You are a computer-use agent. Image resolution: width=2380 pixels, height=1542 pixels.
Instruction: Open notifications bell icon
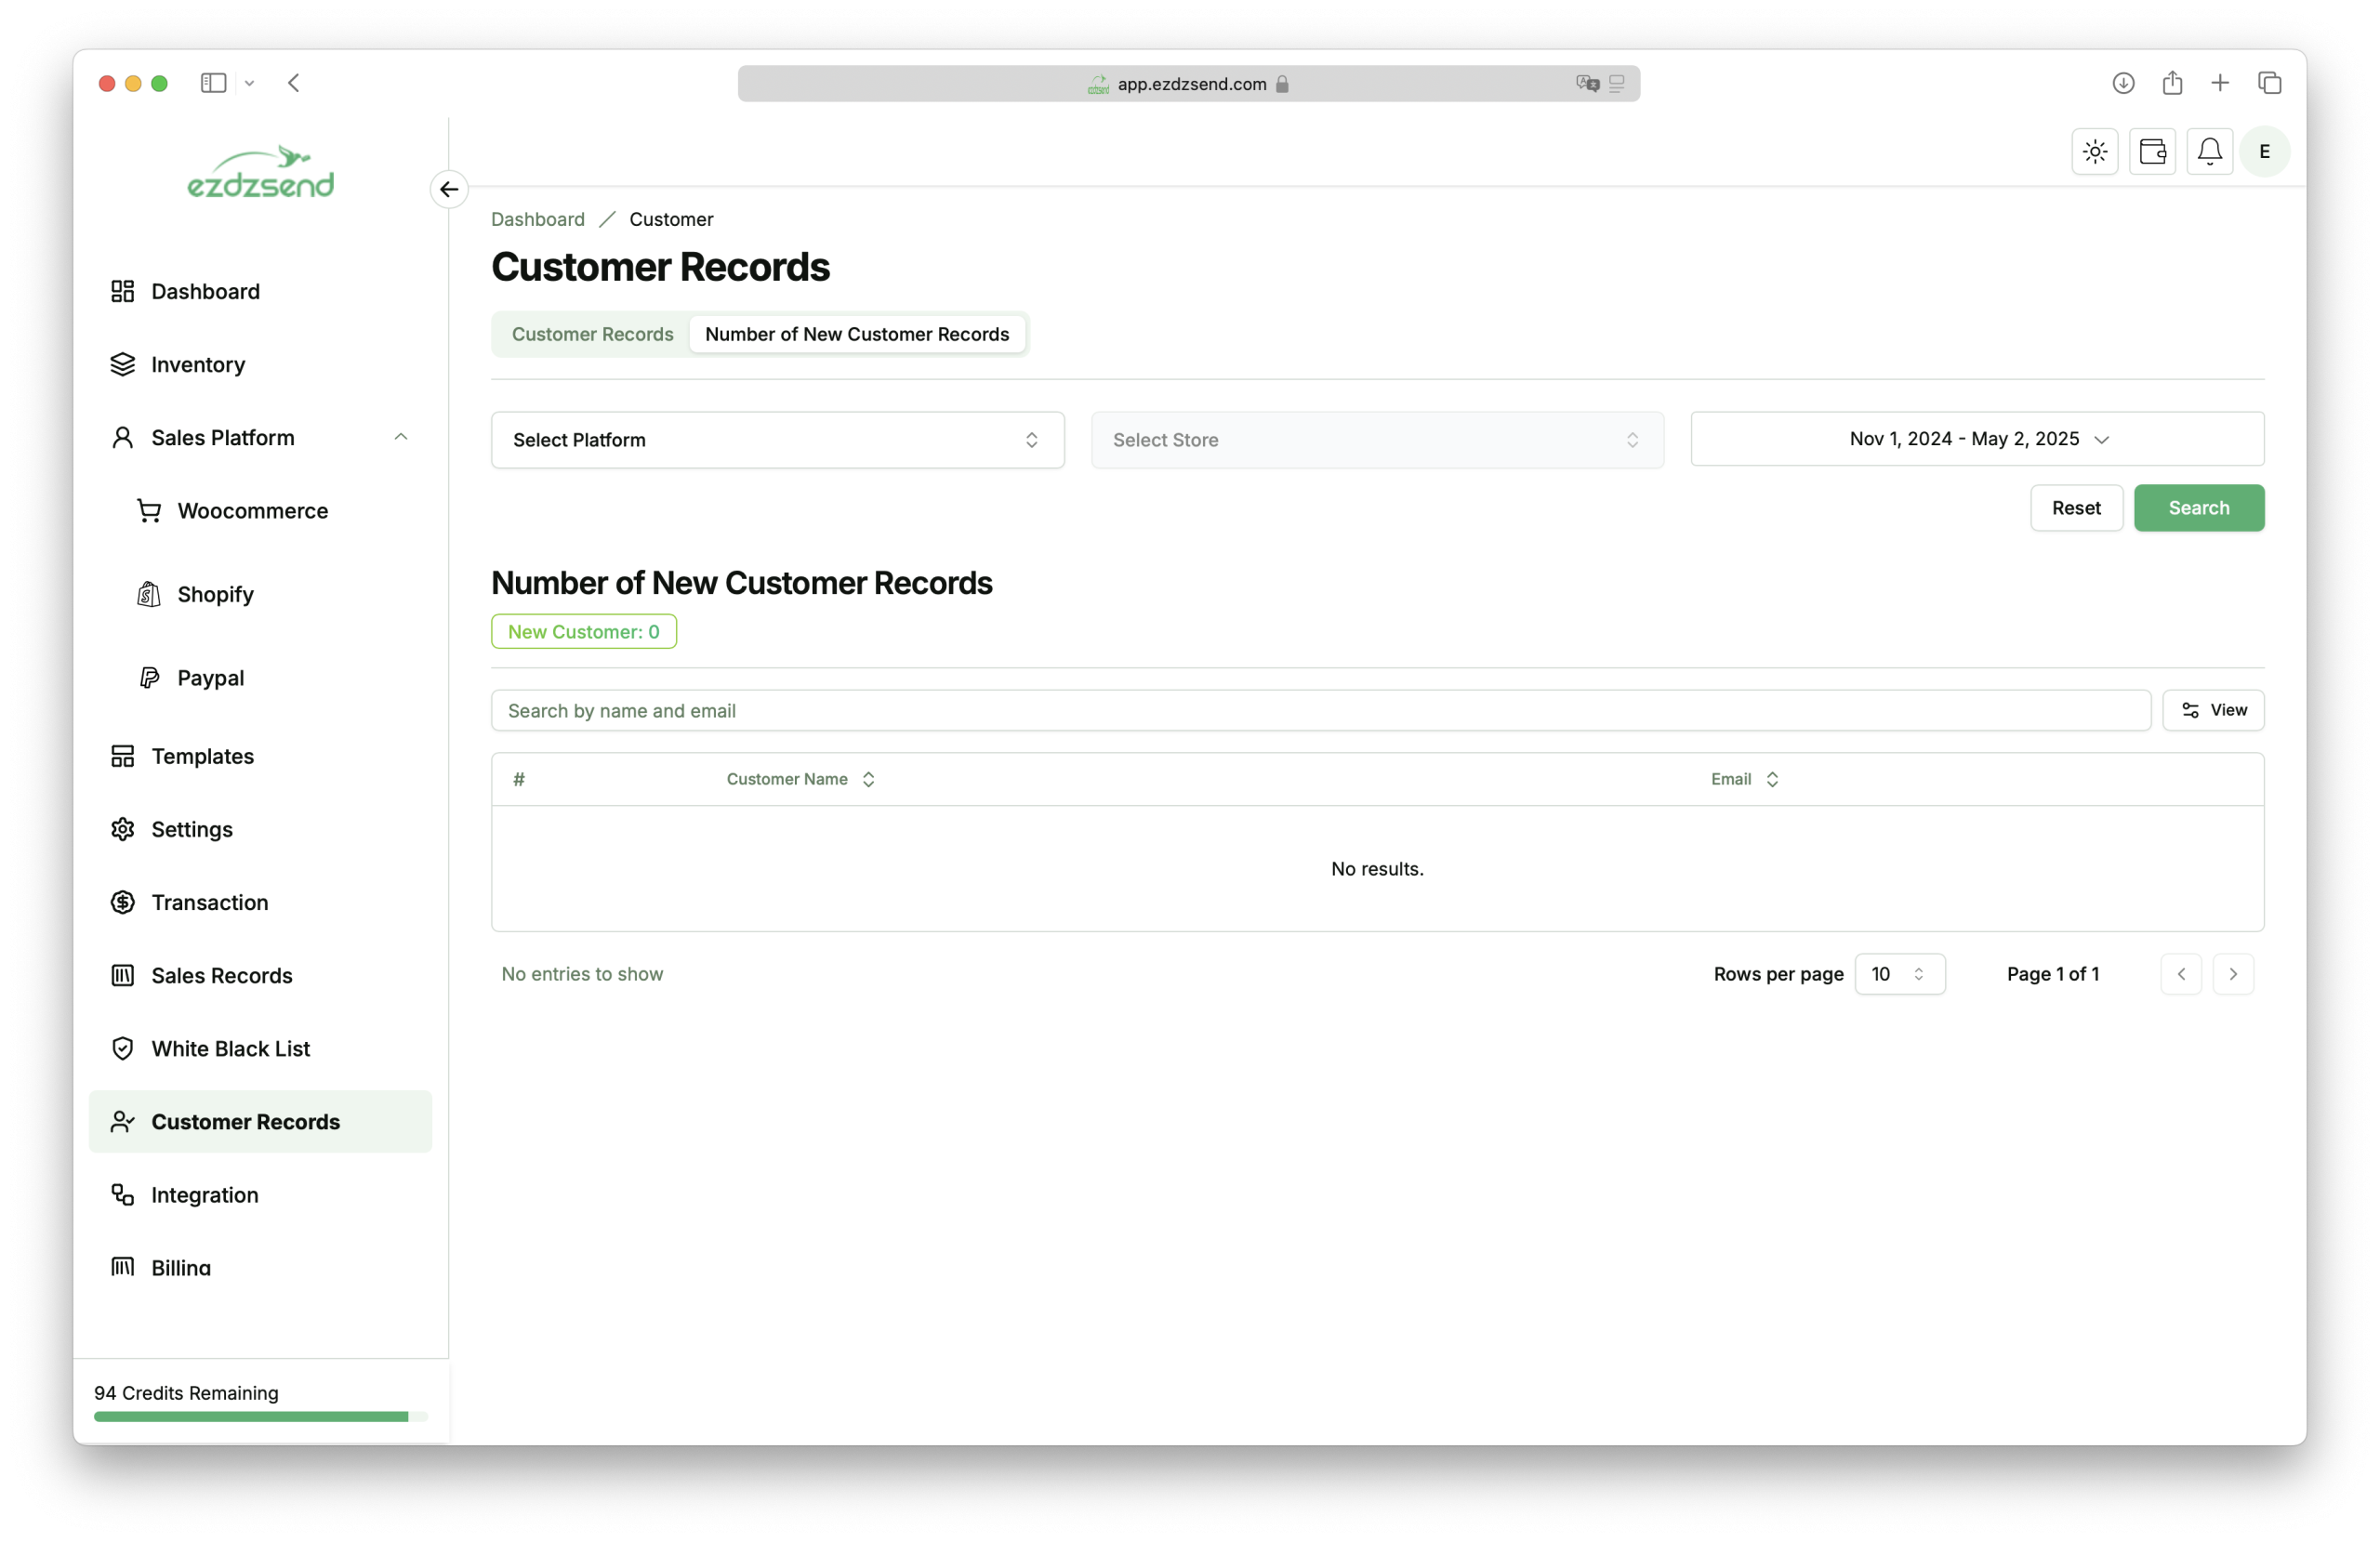point(2209,152)
